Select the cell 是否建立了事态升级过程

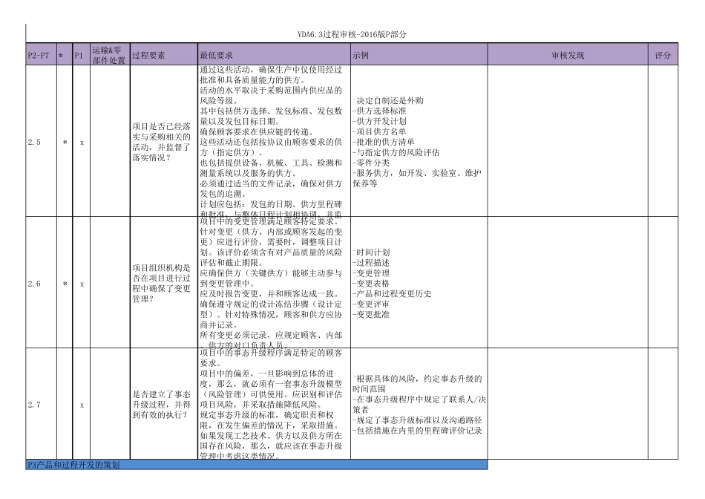tap(164, 404)
